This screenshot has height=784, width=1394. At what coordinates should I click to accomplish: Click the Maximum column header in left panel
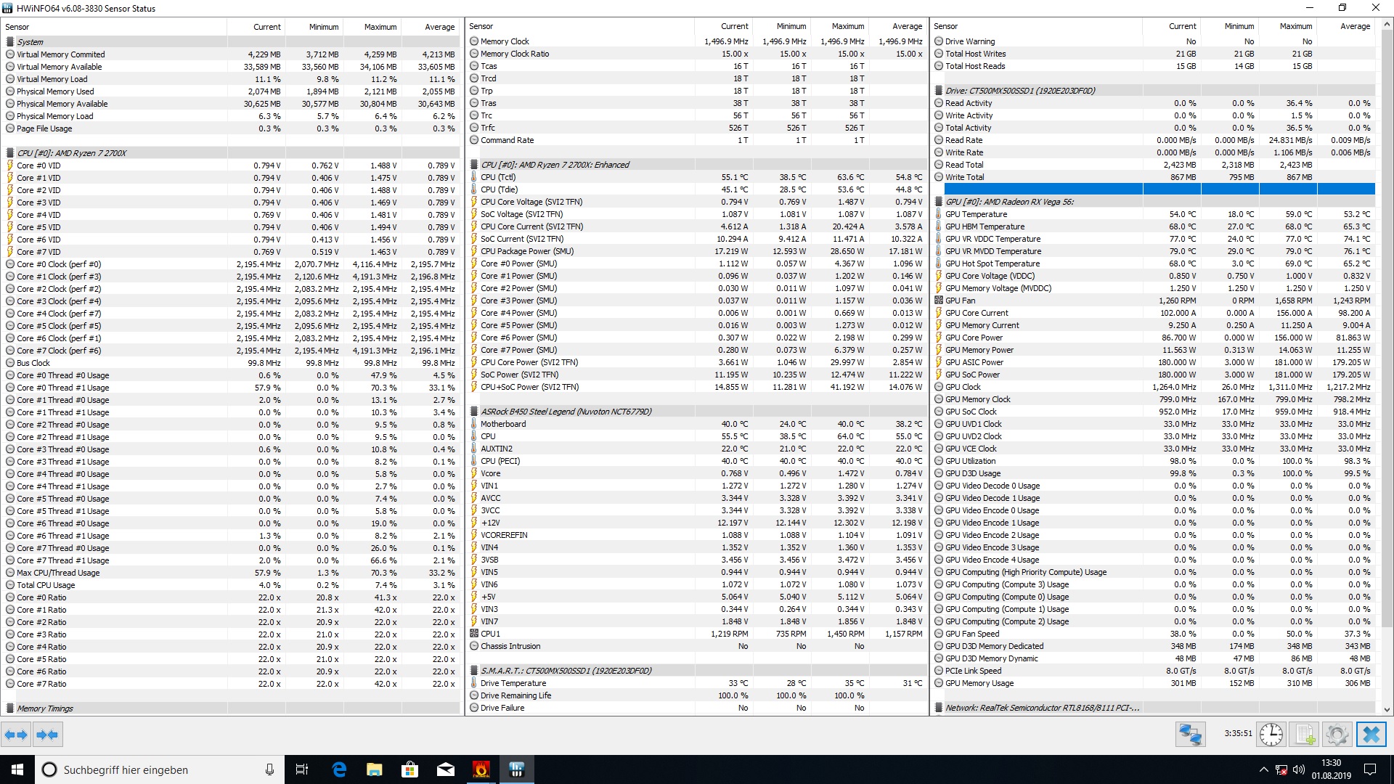(x=380, y=27)
